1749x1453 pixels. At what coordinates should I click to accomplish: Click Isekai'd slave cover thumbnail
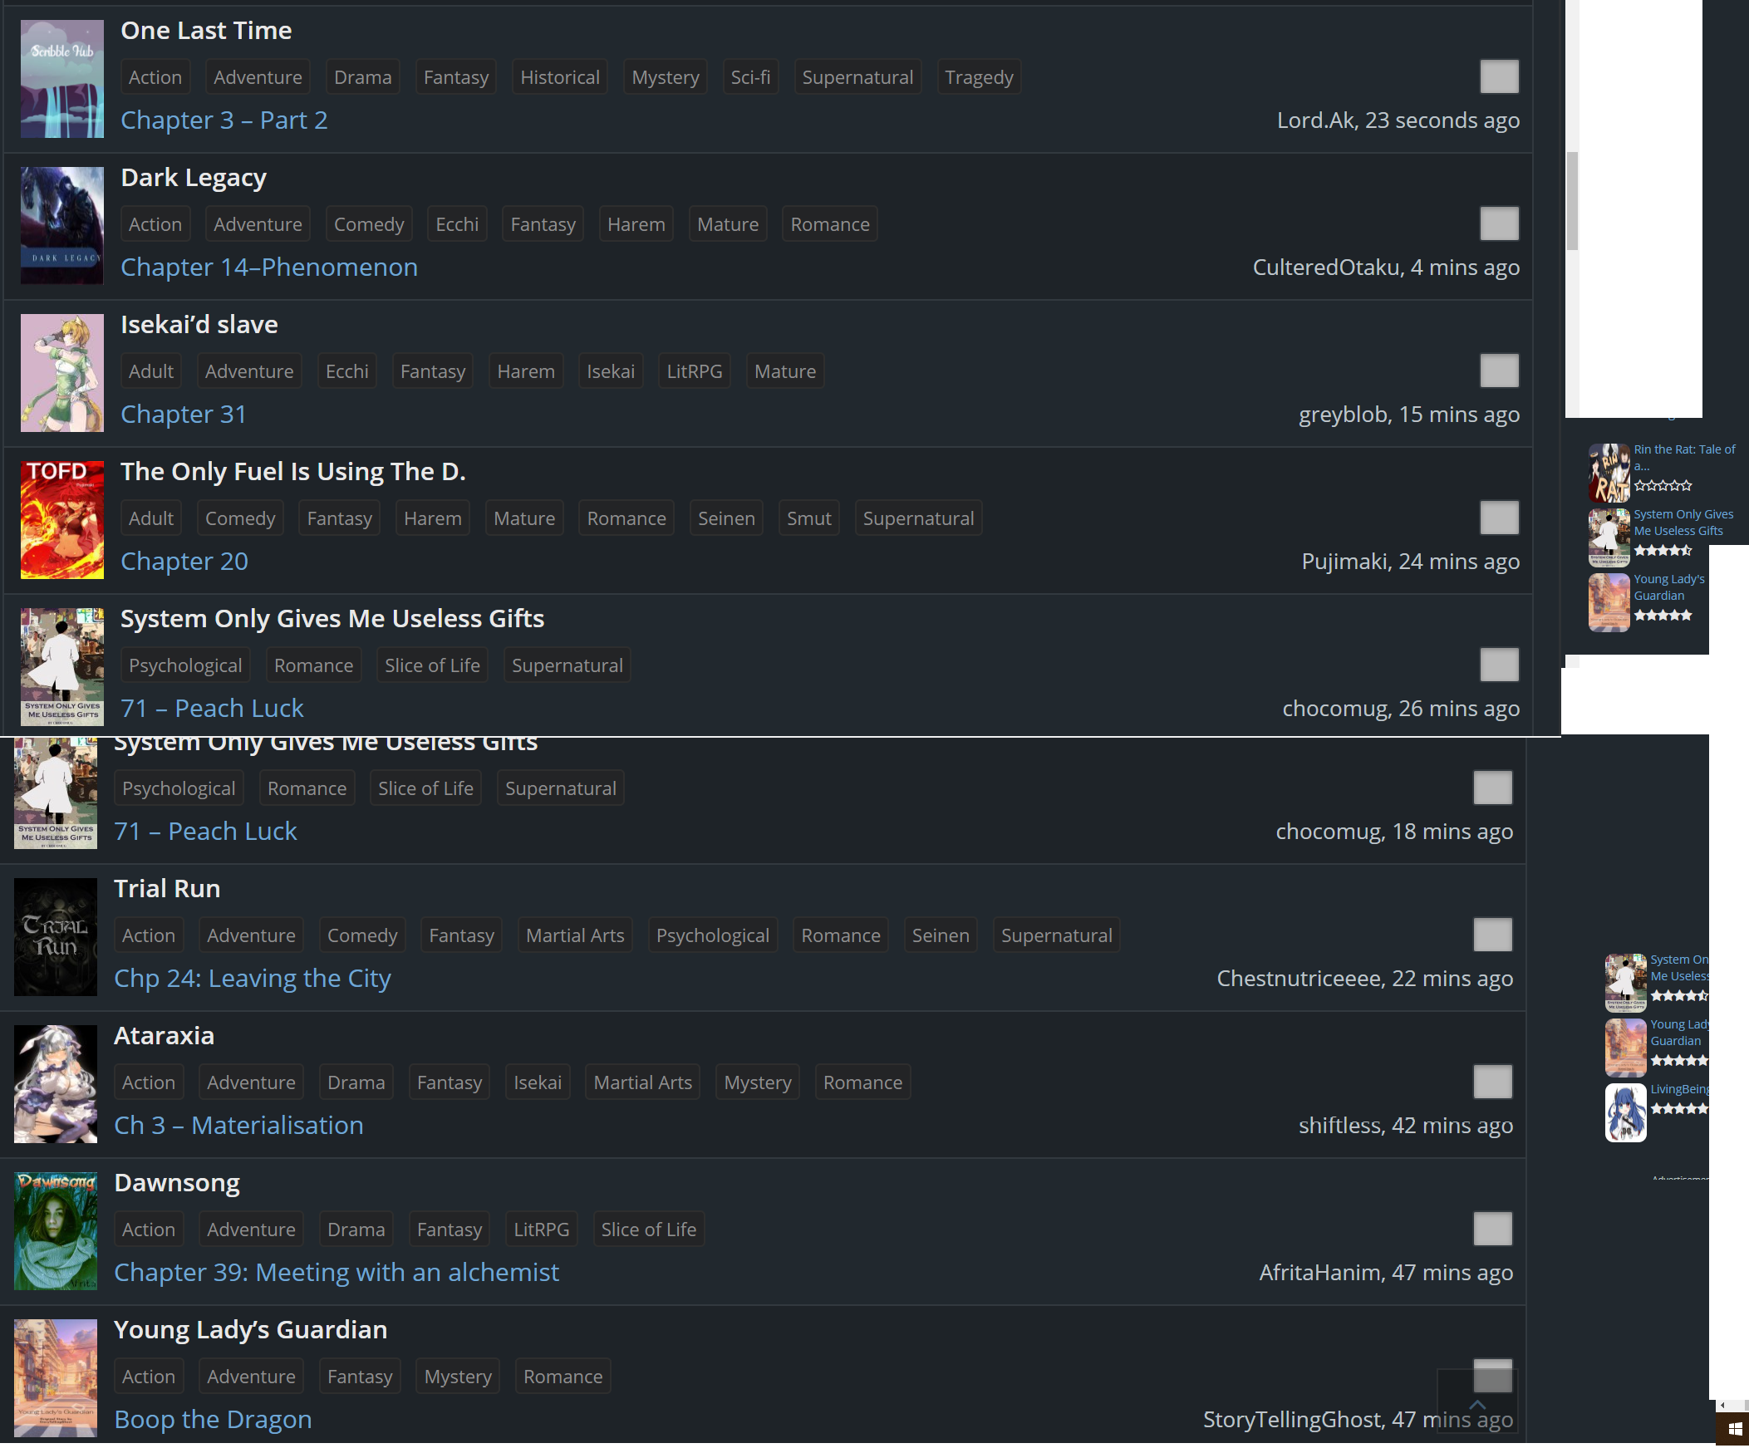[61, 373]
